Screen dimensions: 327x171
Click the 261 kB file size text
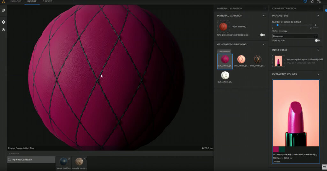click(276, 162)
